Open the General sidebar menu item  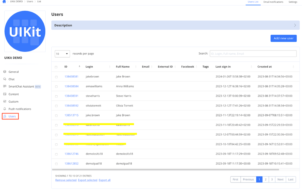(x=14, y=72)
